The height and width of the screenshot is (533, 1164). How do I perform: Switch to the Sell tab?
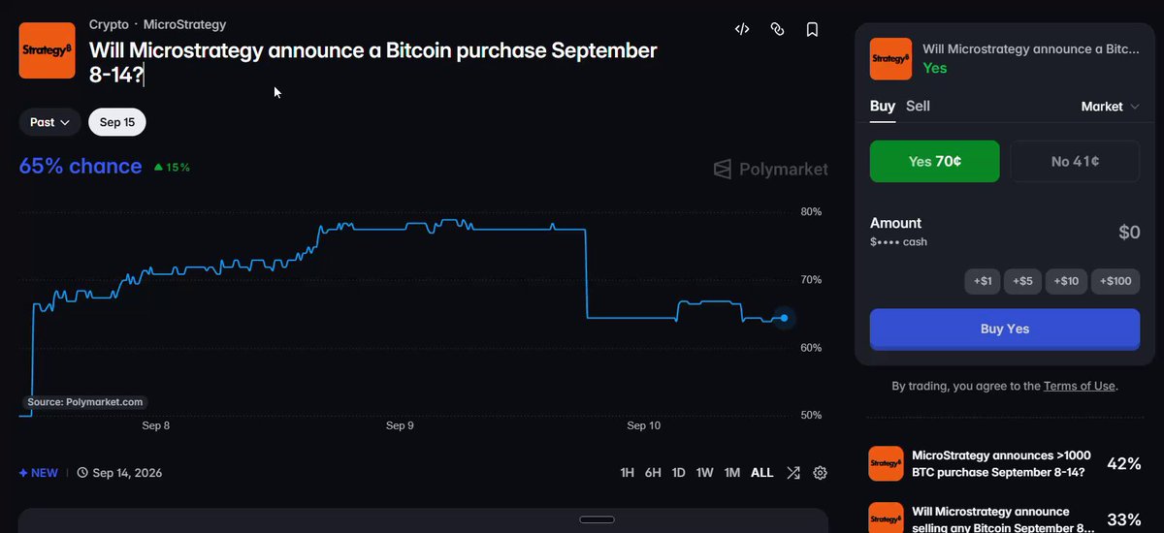[918, 106]
